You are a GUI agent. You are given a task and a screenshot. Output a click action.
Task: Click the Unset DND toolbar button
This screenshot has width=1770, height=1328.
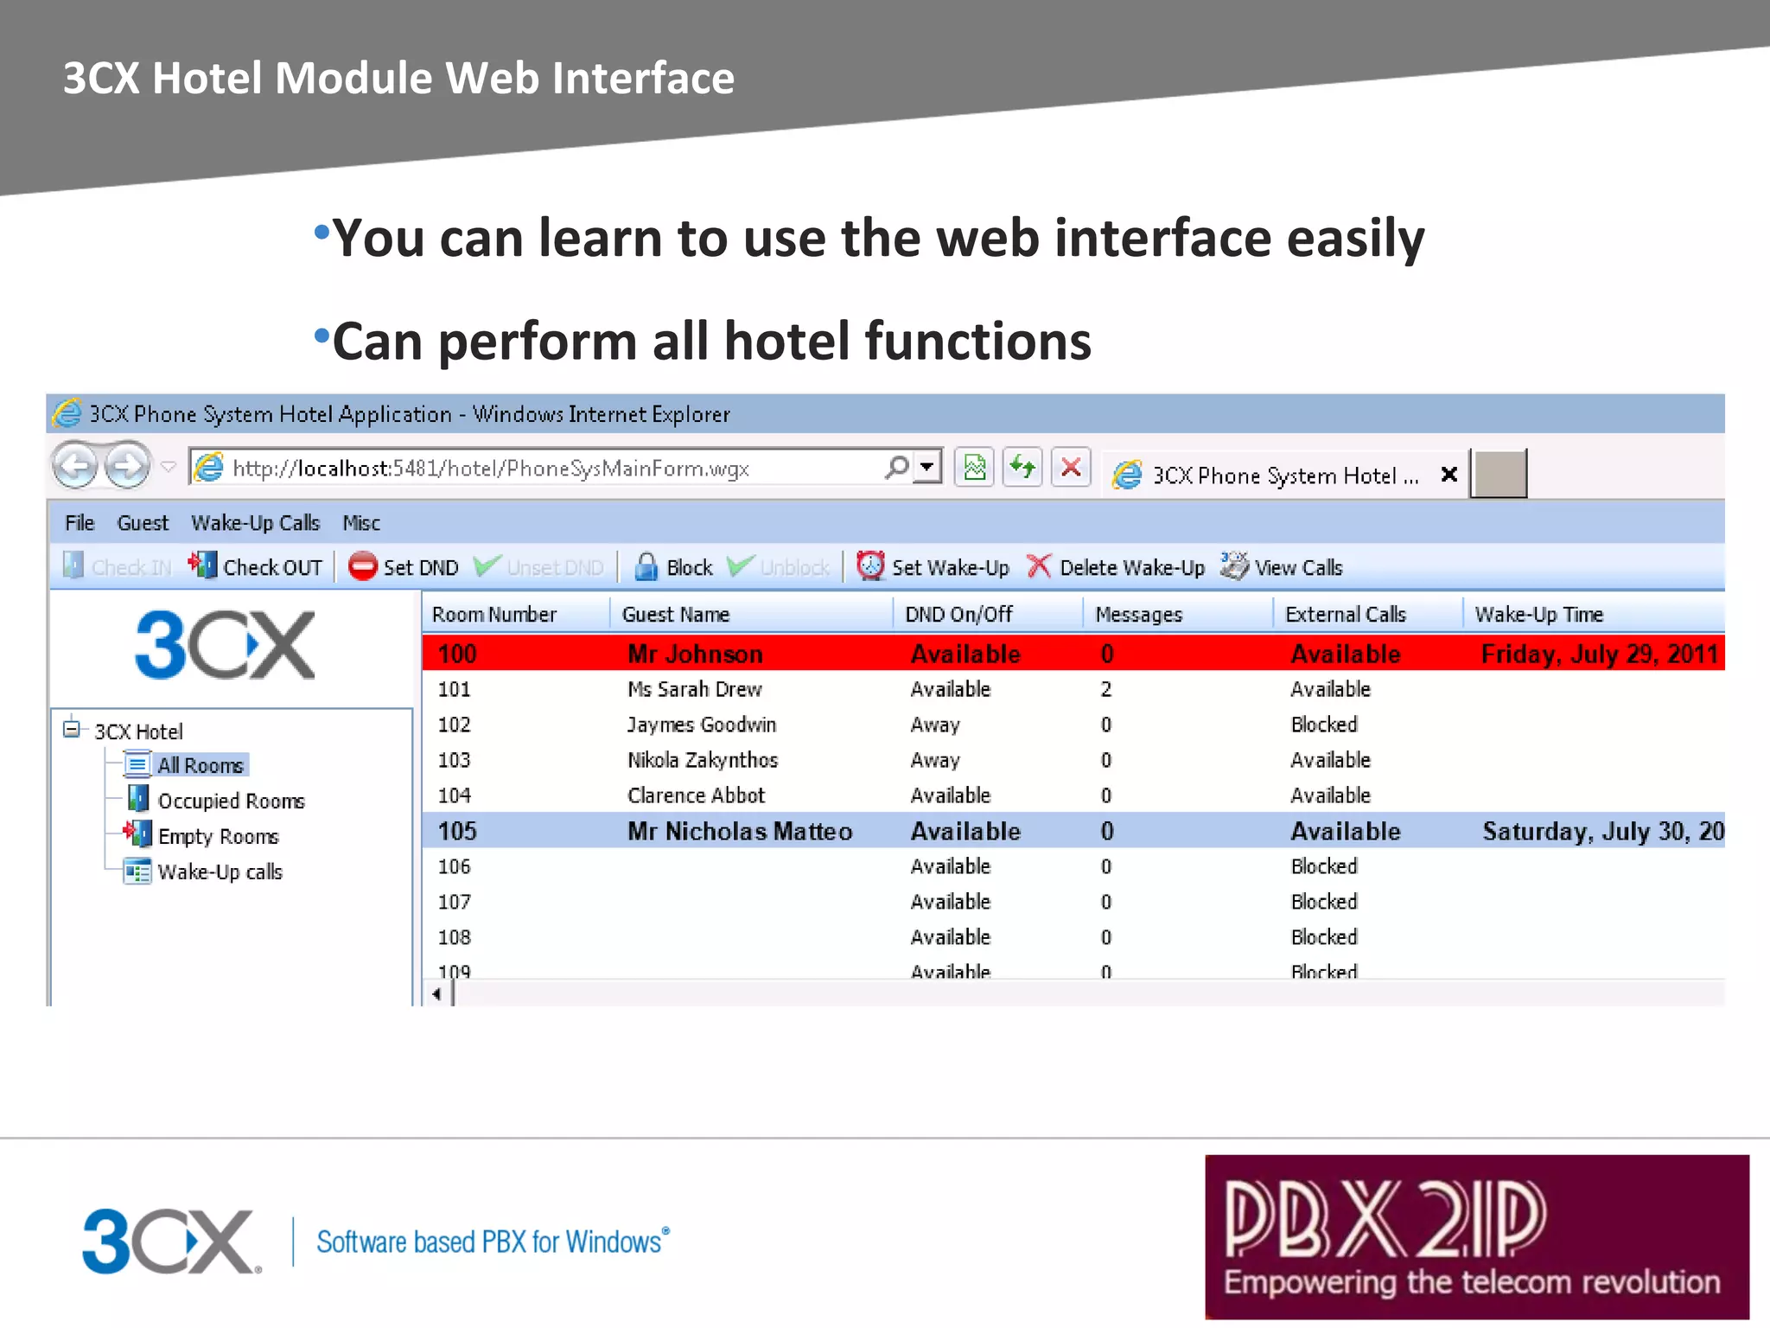click(x=539, y=567)
